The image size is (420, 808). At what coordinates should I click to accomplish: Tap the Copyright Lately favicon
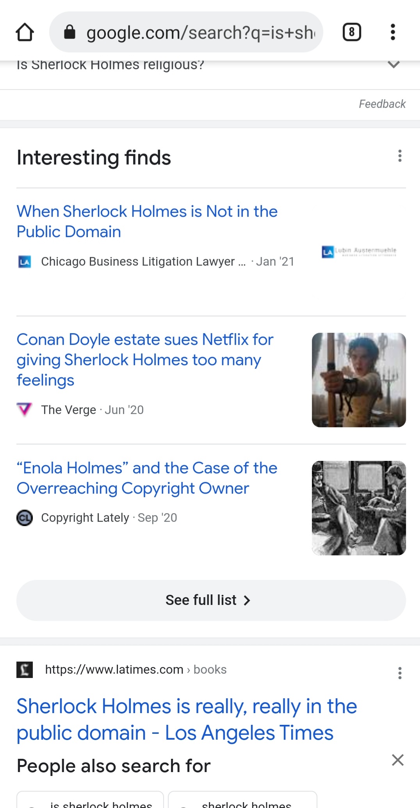coord(25,518)
